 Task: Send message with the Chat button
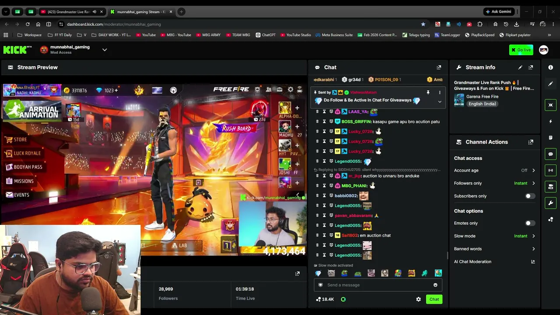point(434,299)
